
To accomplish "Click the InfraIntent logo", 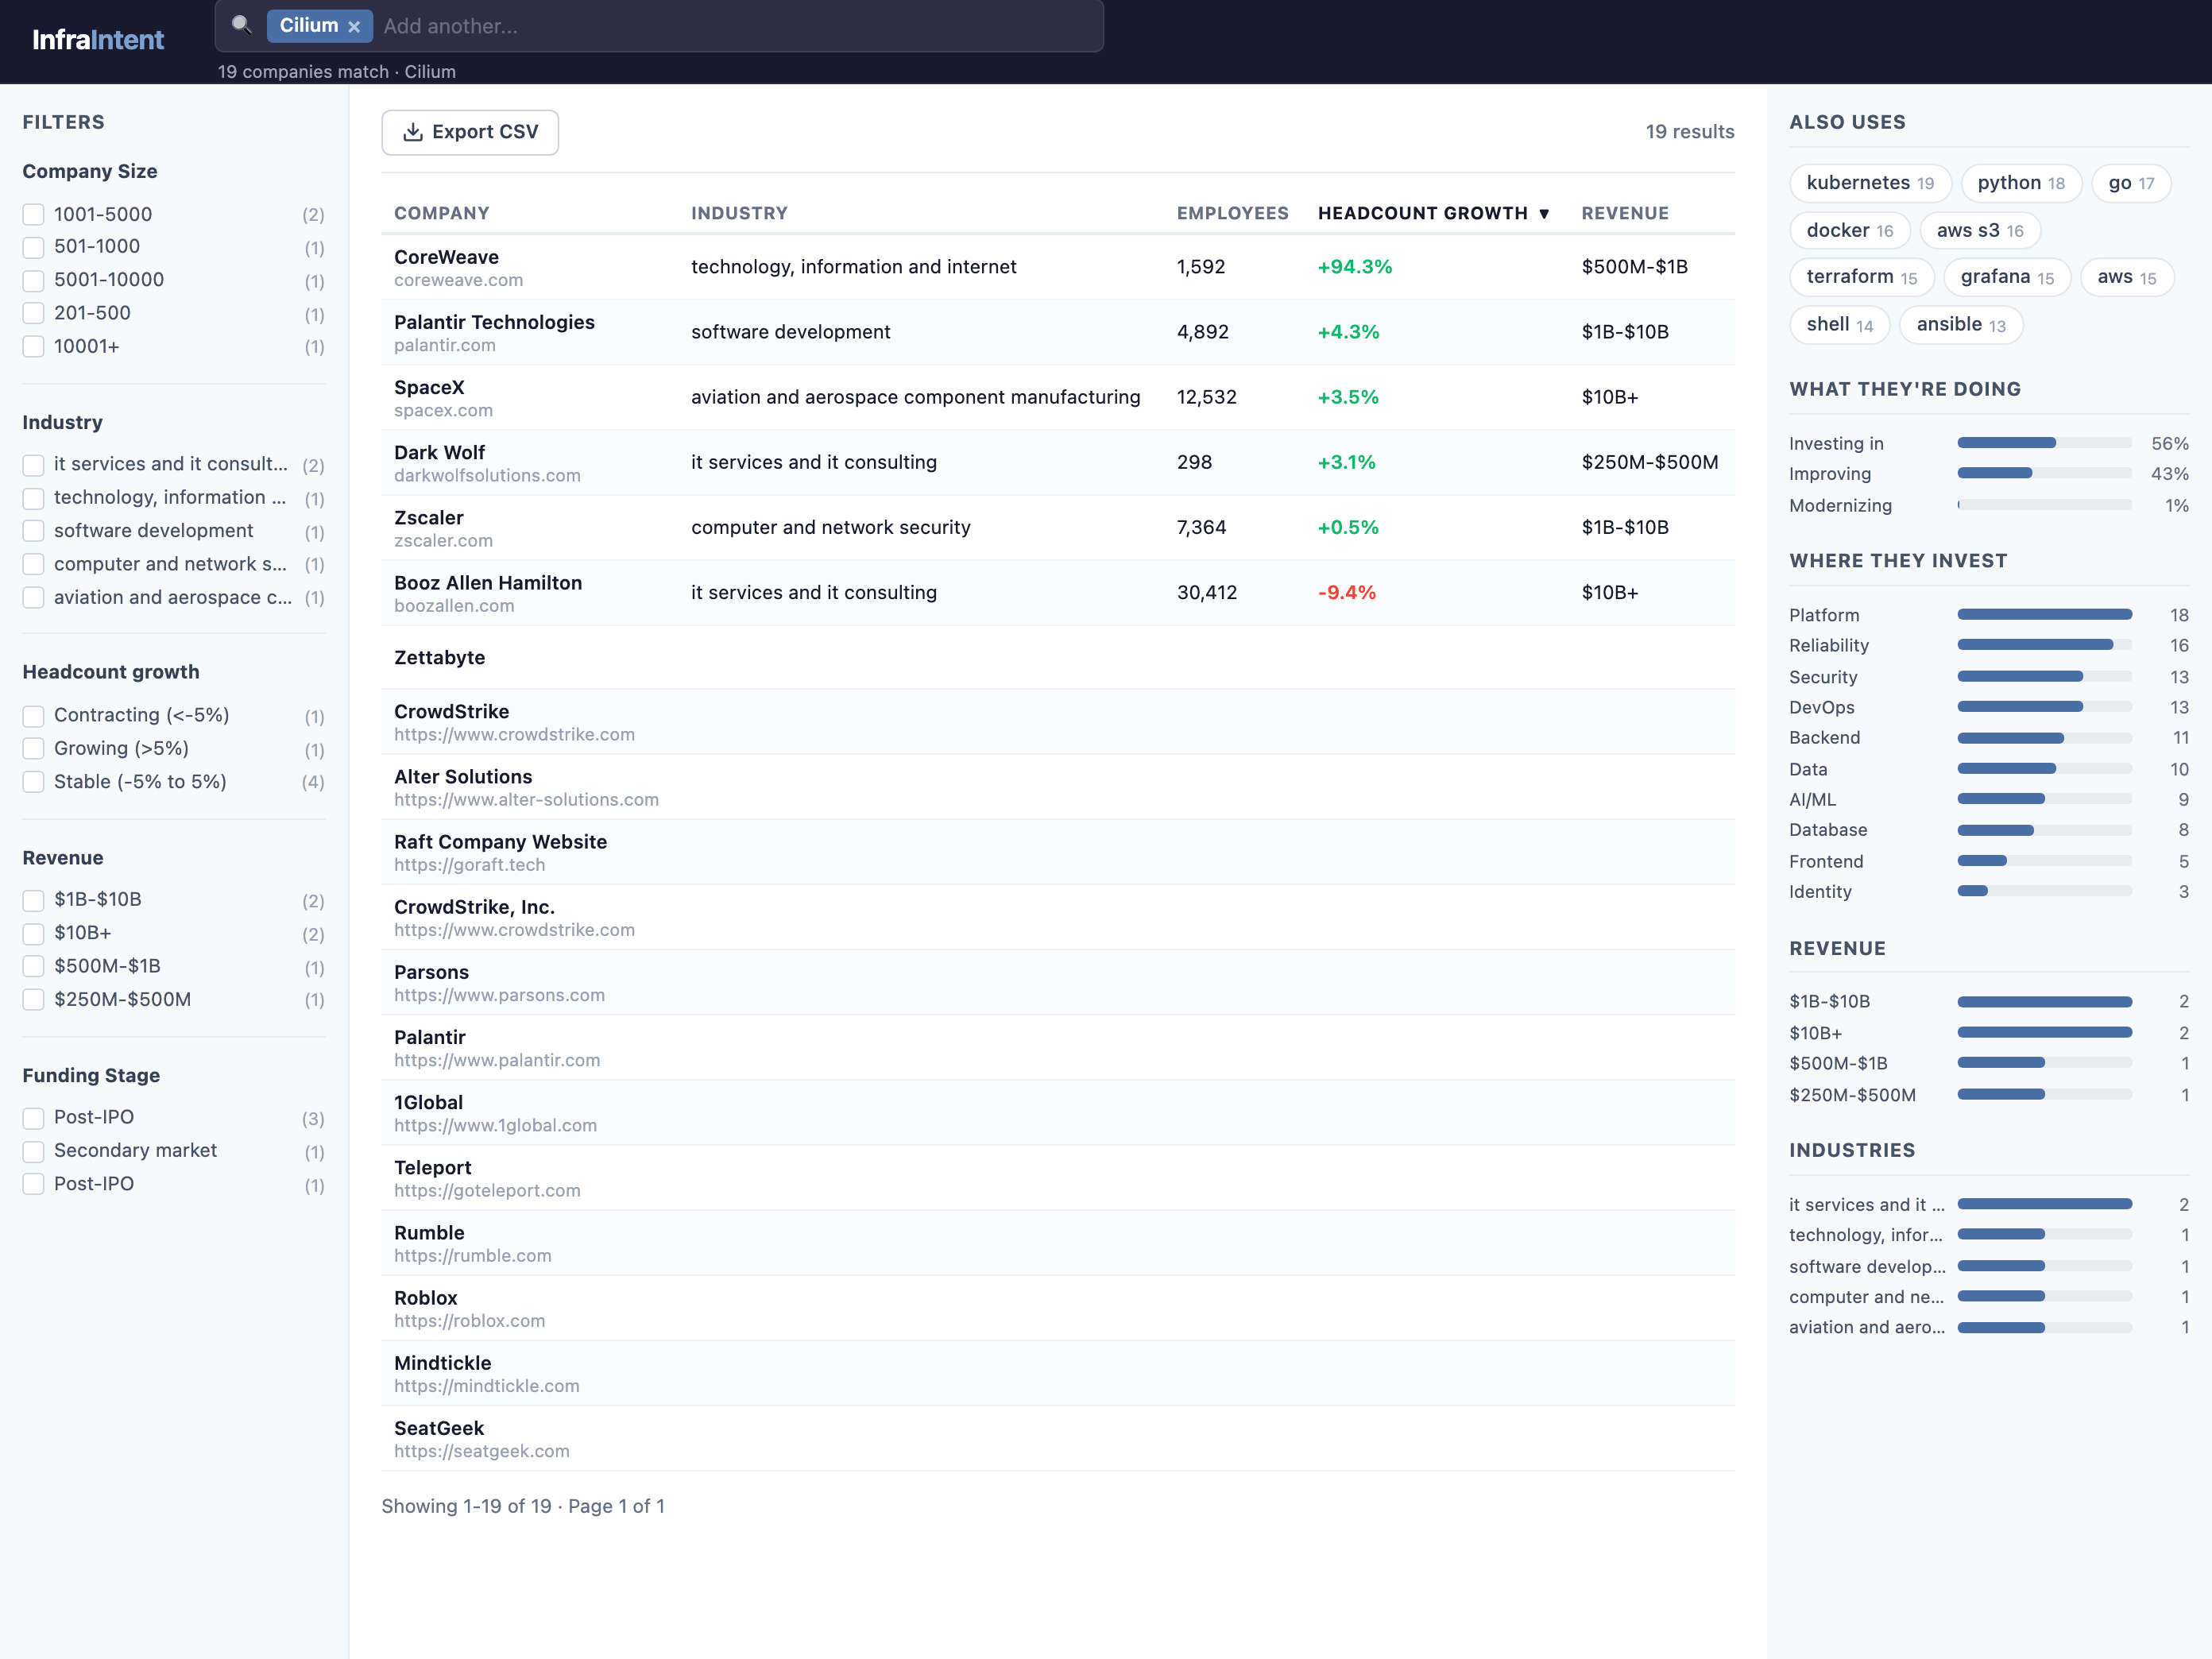I will [97, 39].
